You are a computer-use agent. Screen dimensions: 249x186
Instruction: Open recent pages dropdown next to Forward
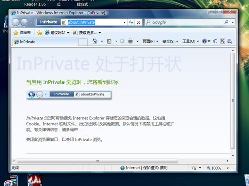point(31,22)
